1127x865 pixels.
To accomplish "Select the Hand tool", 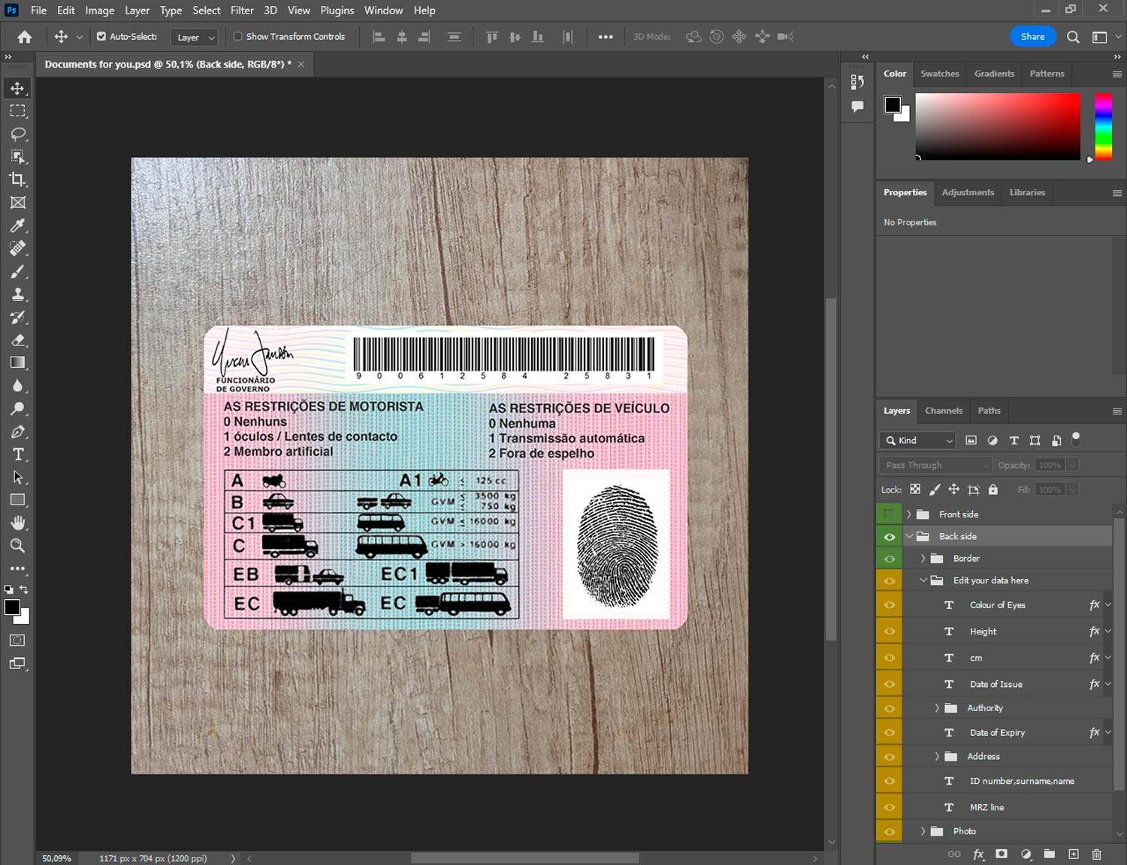I will click(17, 523).
